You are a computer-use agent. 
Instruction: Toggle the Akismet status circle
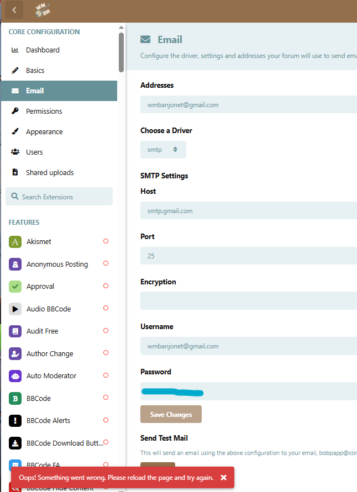tap(106, 241)
